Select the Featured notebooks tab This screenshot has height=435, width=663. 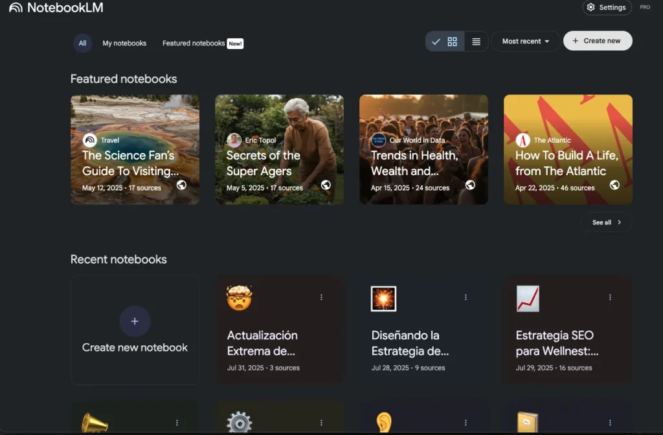click(194, 43)
